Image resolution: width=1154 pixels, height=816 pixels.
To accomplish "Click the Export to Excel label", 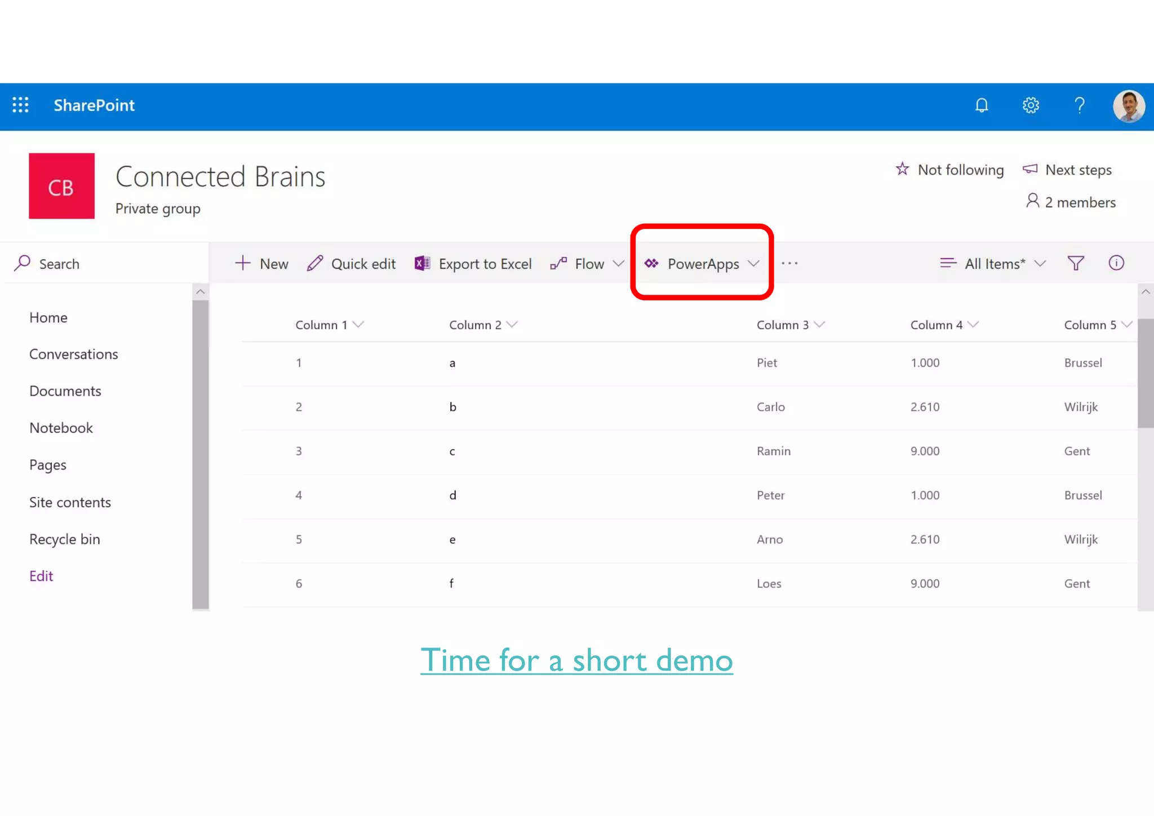I will [485, 264].
